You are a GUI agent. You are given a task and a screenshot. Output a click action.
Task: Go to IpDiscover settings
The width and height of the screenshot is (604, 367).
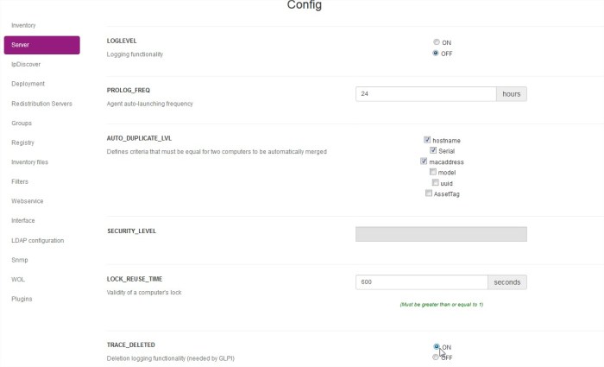pos(26,64)
